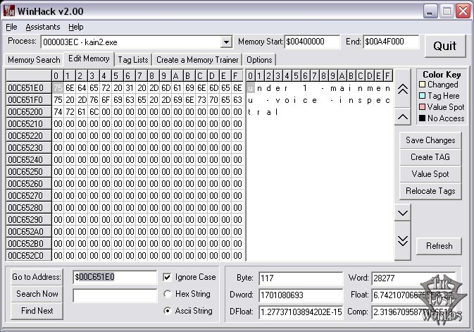Select row address 00C652C0
This screenshot has width=474, height=332.
(28, 256)
